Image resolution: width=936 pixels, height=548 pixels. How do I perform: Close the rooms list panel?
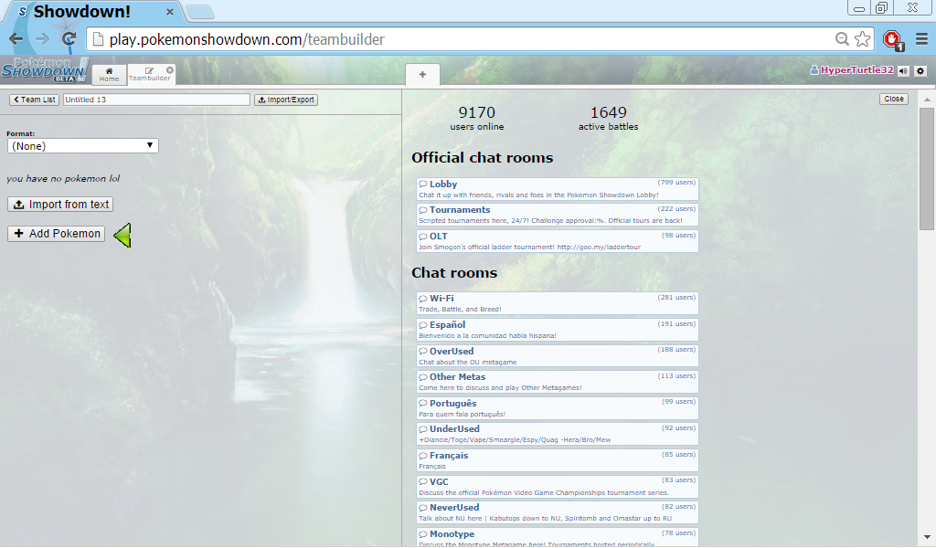[894, 99]
